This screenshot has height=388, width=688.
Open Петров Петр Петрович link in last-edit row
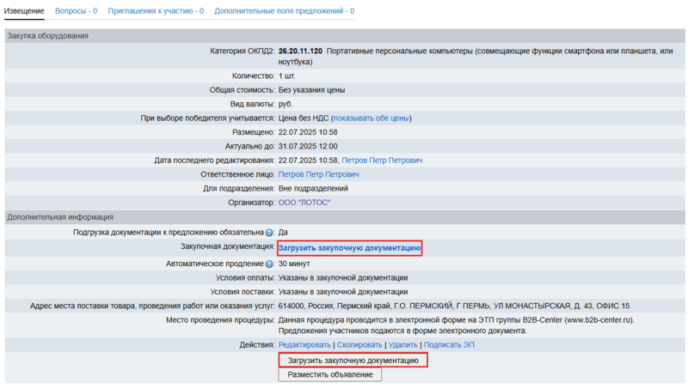coord(382,161)
